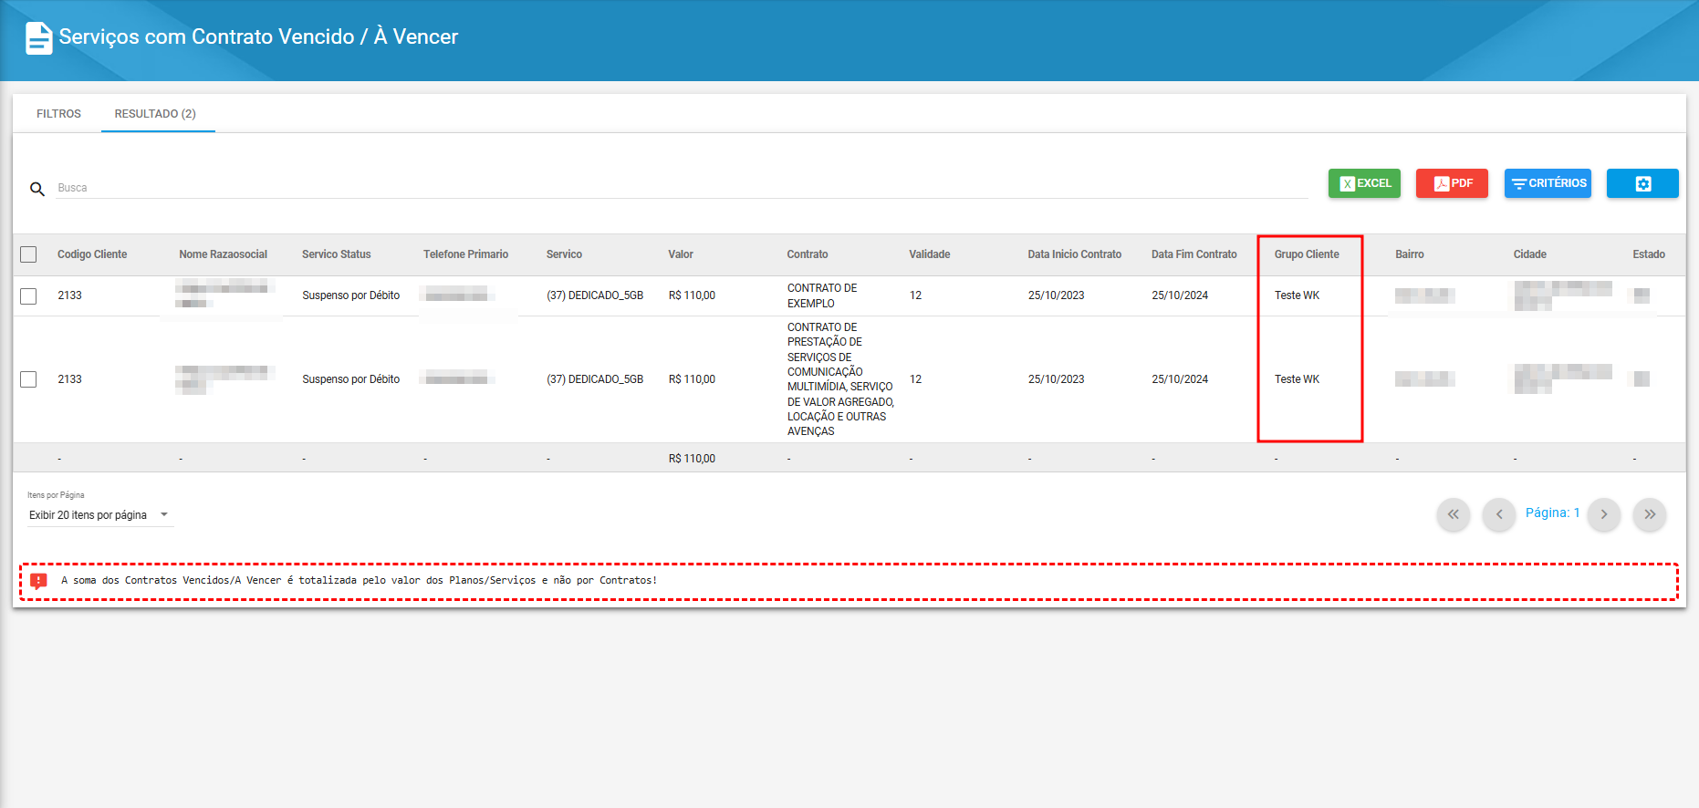
Task: Open the CRITÉRIOS button
Action: point(1548,183)
